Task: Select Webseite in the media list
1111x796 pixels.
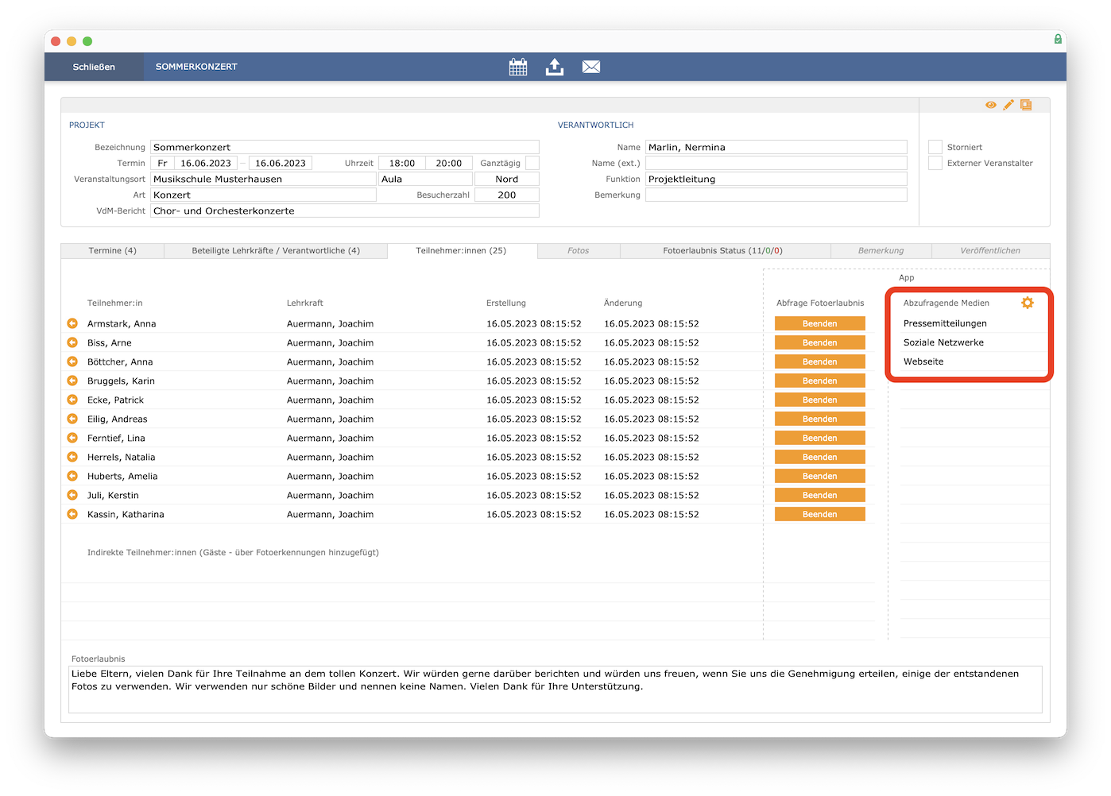Action: click(923, 361)
